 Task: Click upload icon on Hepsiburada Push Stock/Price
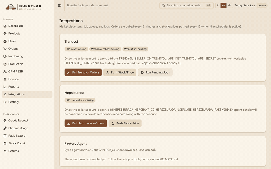113,123
